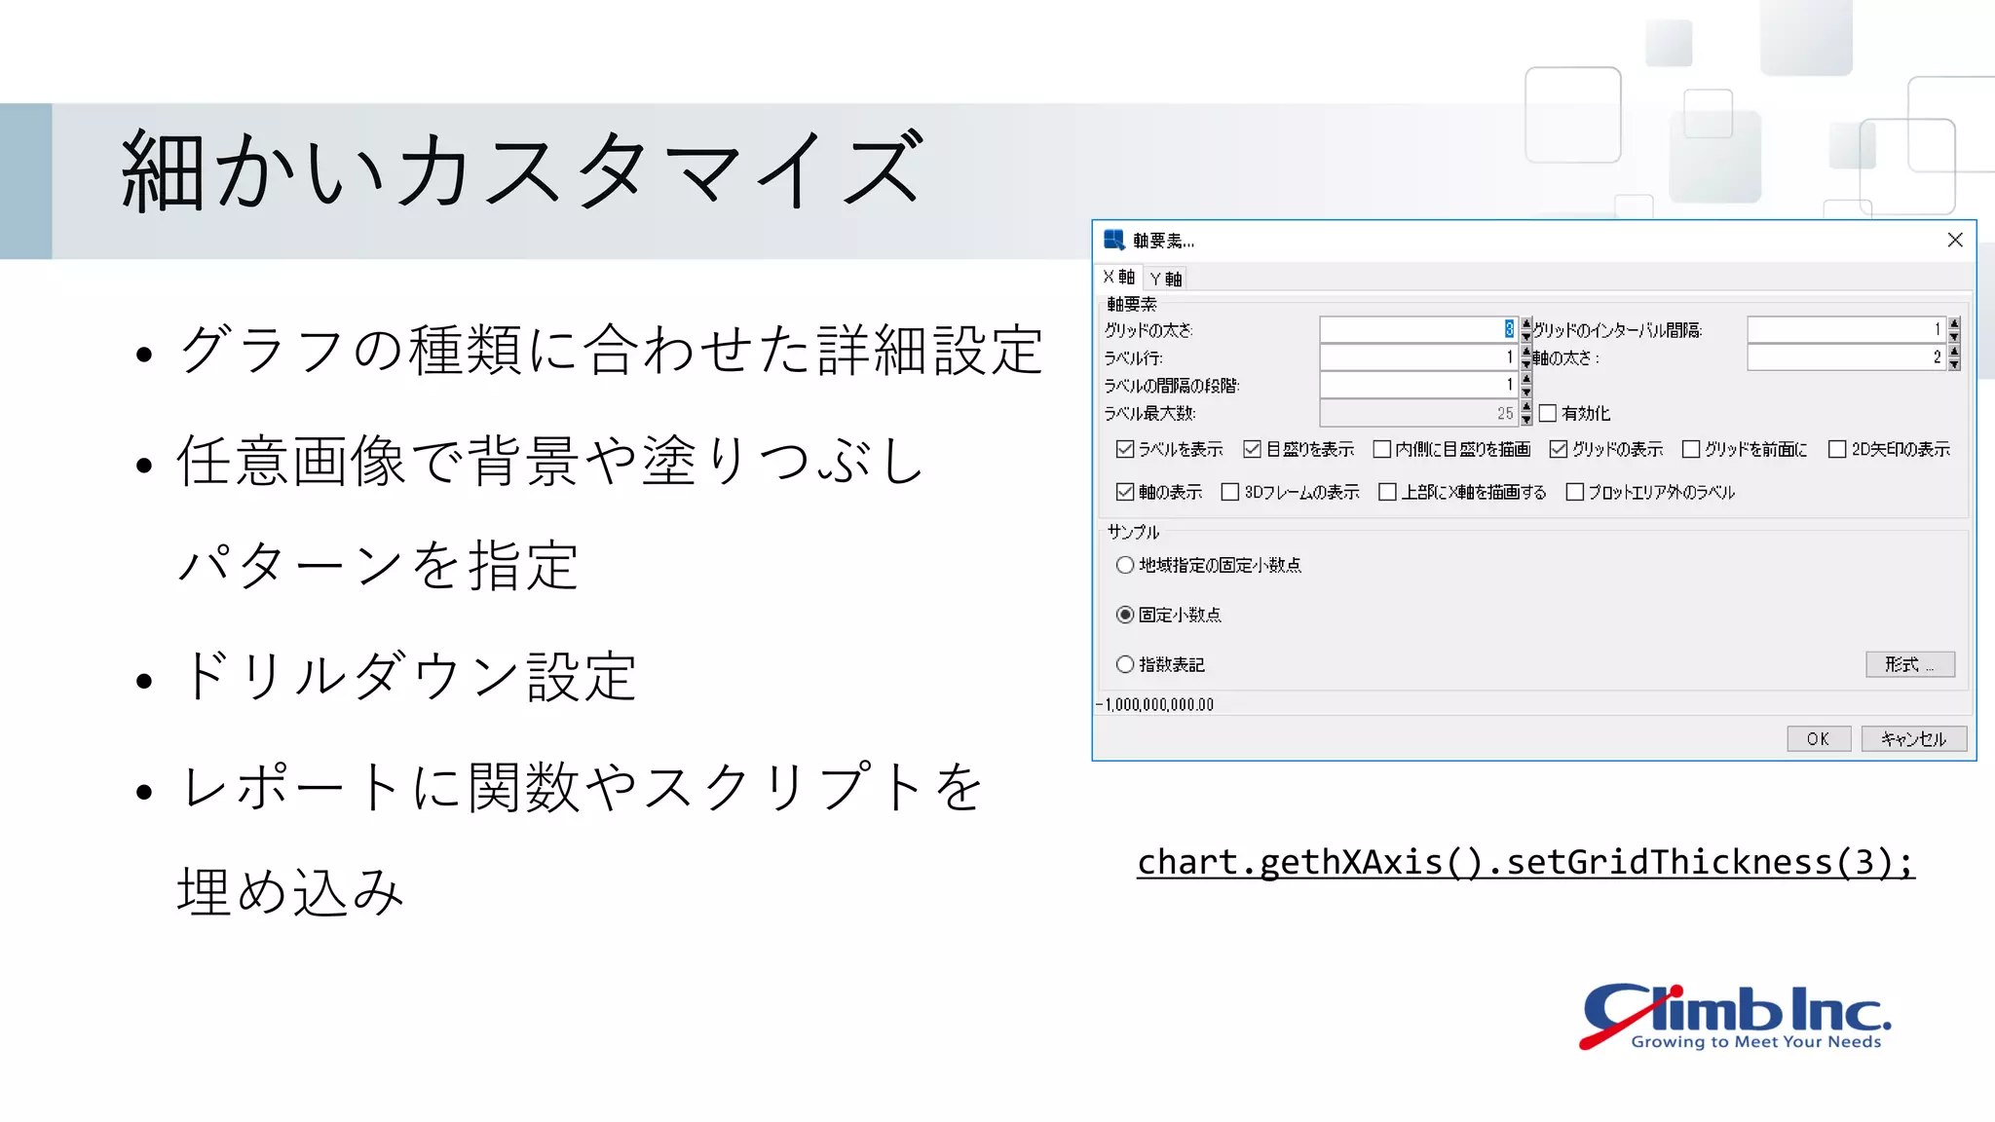The image size is (1995, 1122).
Task: Click the 軸の太さ input field
Action: [1846, 357]
